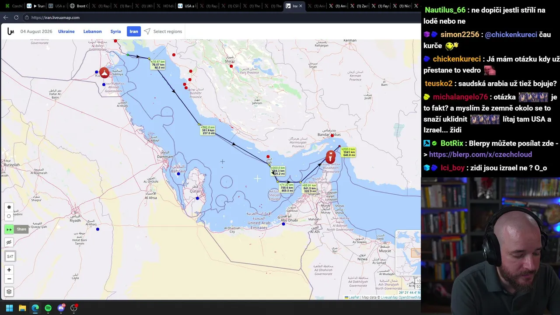Select the polygon drawing tool
Image resolution: width=560 pixels, height=315 pixels.
pyautogui.click(x=9, y=207)
